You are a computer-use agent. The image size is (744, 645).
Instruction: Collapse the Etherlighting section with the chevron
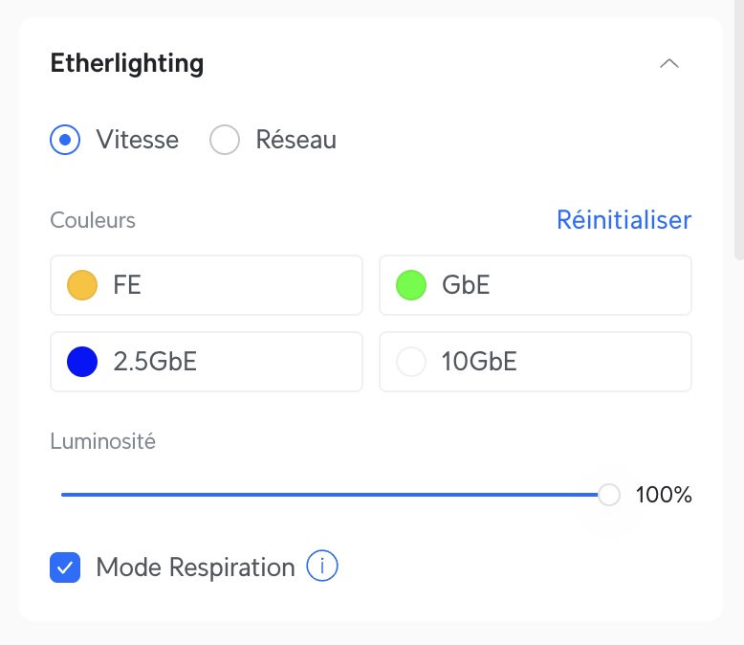(669, 63)
